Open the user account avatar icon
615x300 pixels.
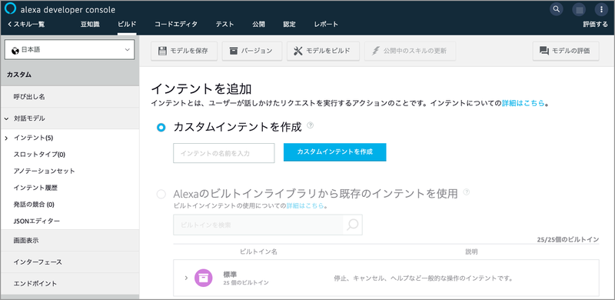(x=579, y=9)
